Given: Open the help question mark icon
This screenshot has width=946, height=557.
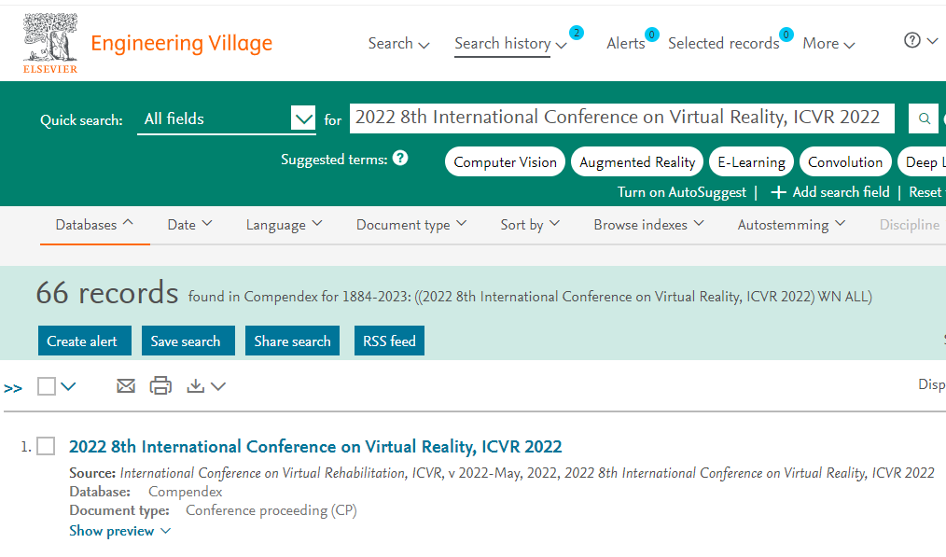Looking at the screenshot, I should coord(911,40).
